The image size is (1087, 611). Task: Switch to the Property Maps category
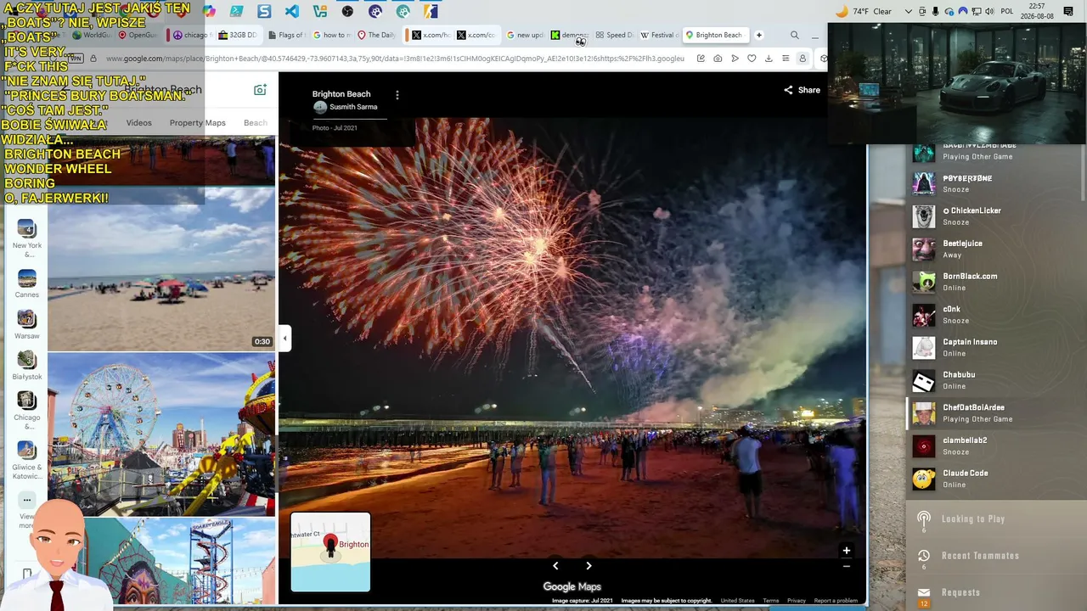197,123
